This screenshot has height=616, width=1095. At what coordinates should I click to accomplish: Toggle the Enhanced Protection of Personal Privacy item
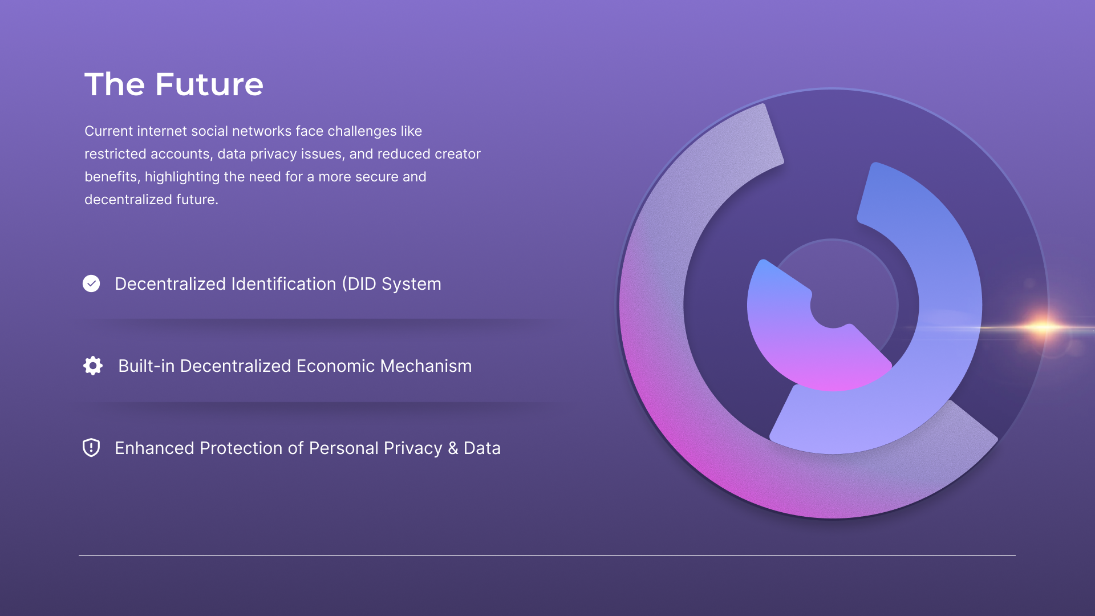pos(92,448)
